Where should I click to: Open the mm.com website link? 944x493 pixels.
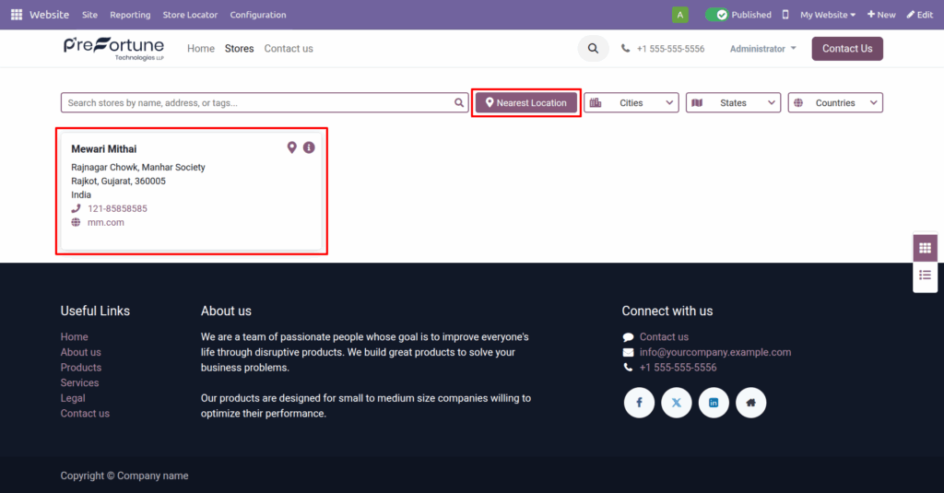click(x=106, y=223)
